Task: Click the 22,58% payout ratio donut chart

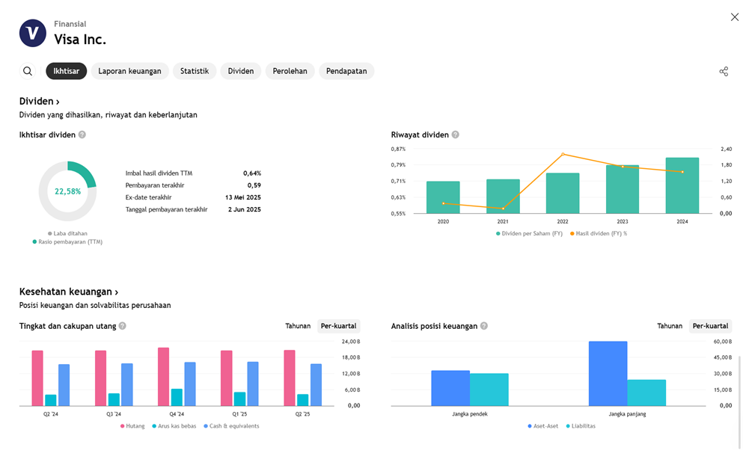Action: tap(68, 191)
